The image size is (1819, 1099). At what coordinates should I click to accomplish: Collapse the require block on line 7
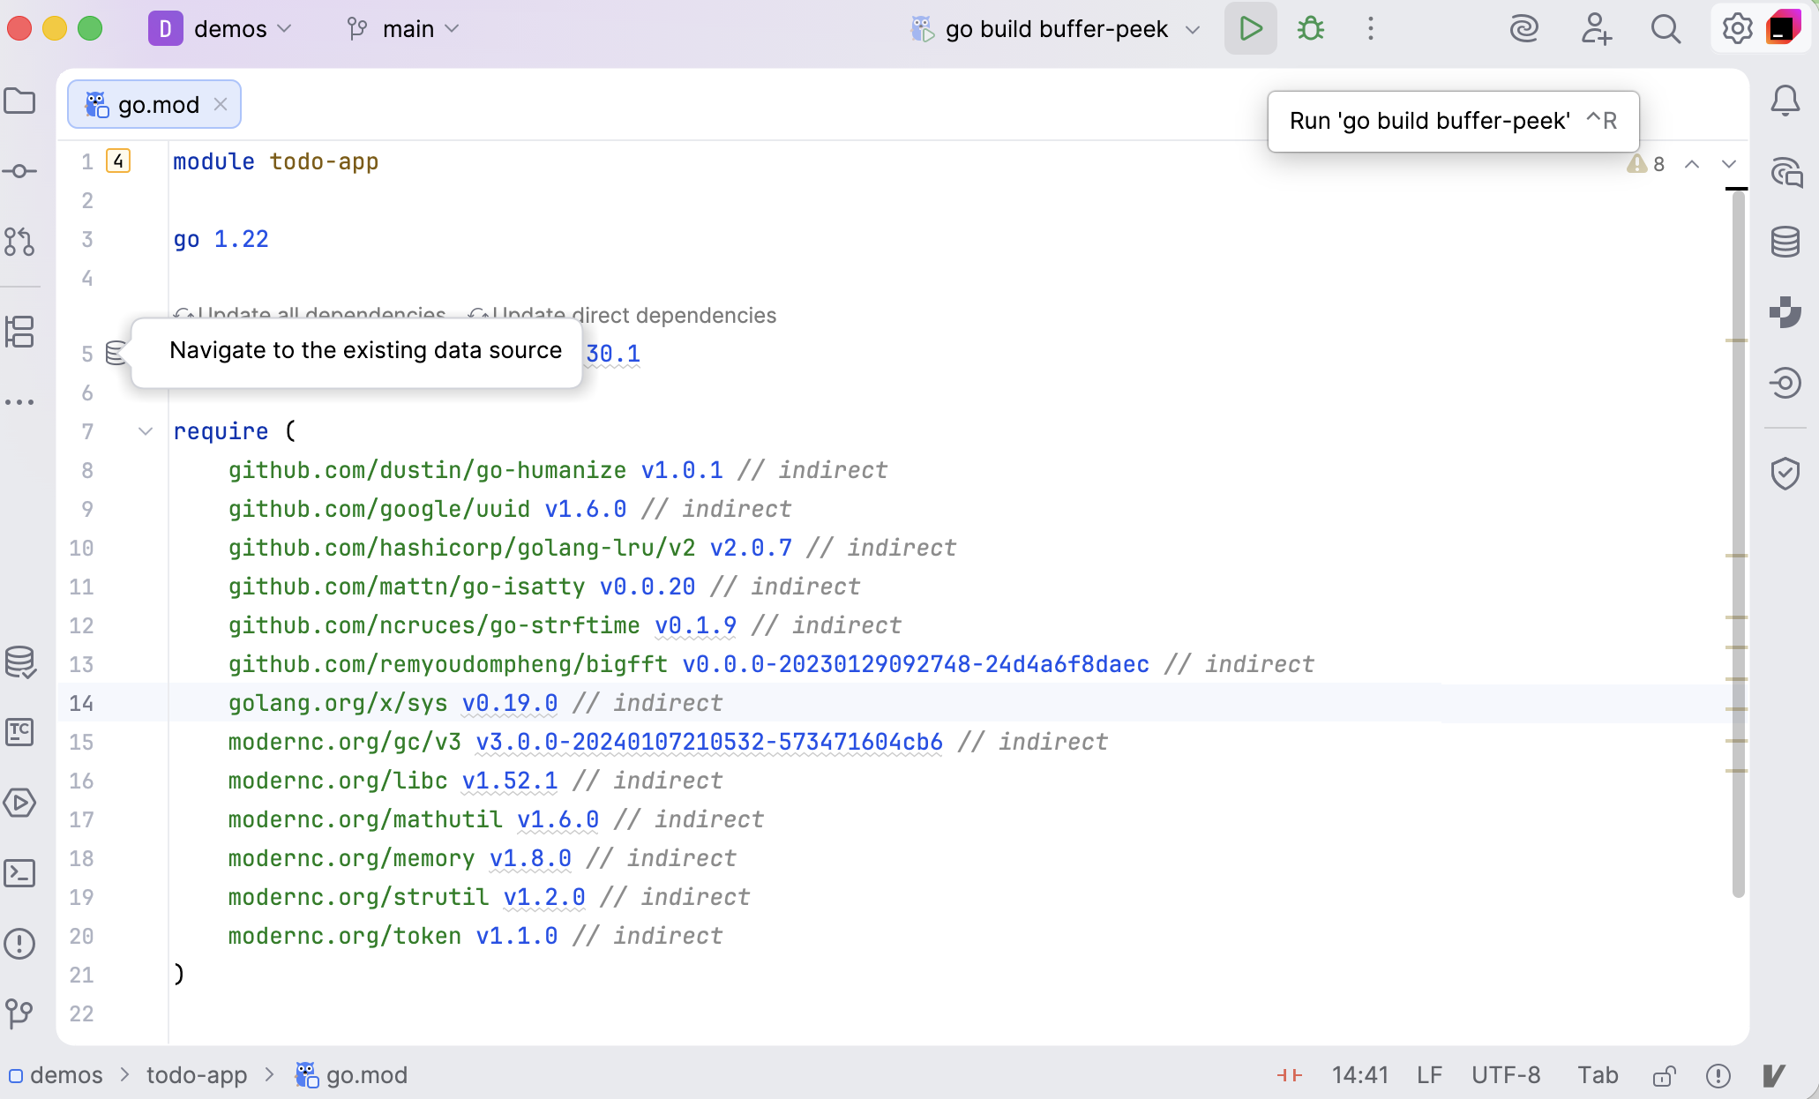tap(145, 431)
